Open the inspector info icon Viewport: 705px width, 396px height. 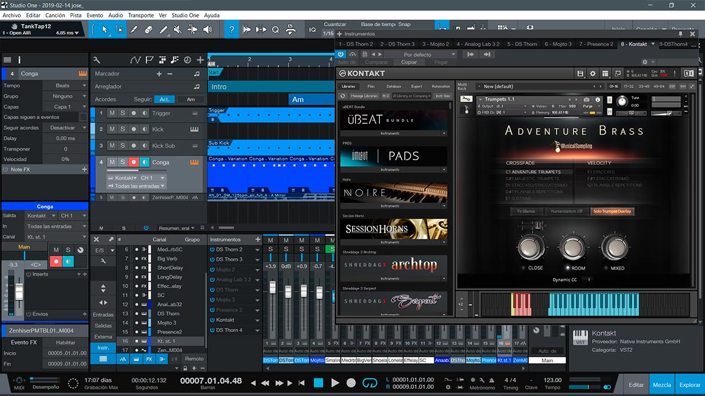click(x=19, y=60)
